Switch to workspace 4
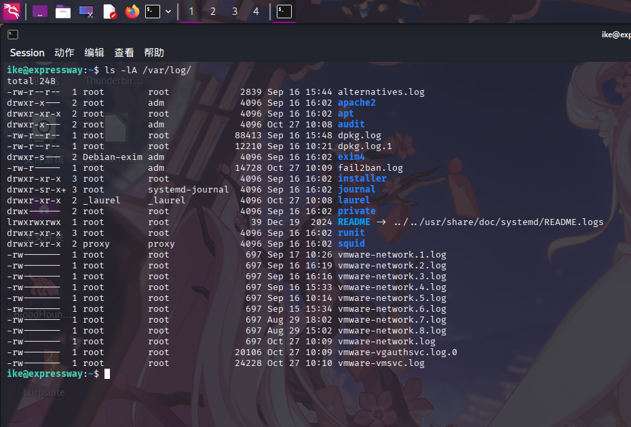The height and width of the screenshot is (427, 631). pyautogui.click(x=256, y=12)
